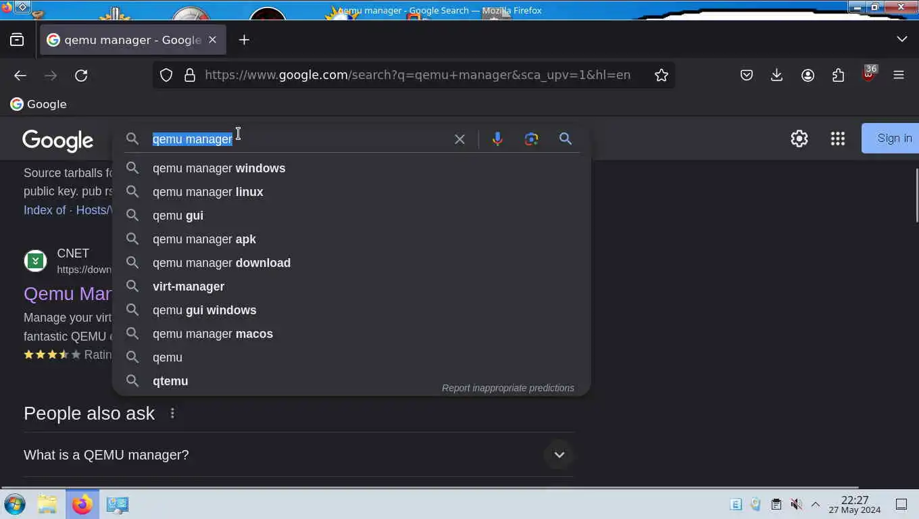Screen dimensions: 919x519
Task: Open the clock showing 22:27
Action: click(855, 504)
